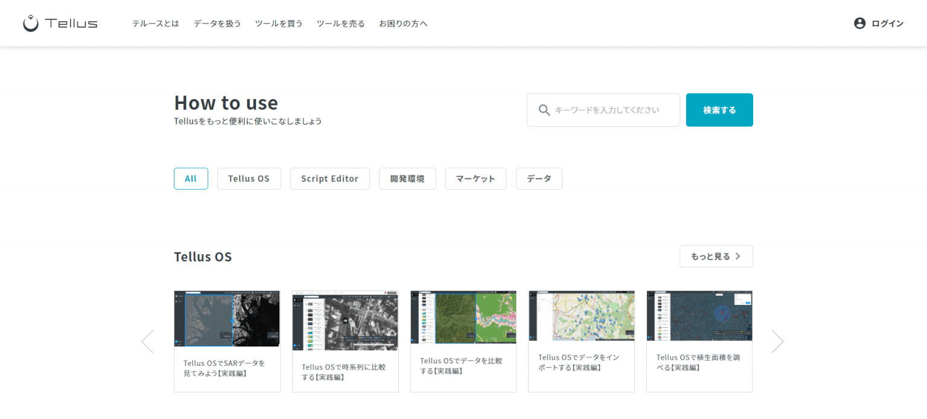Open the データをインポートする article thumbnail

(x=582, y=316)
